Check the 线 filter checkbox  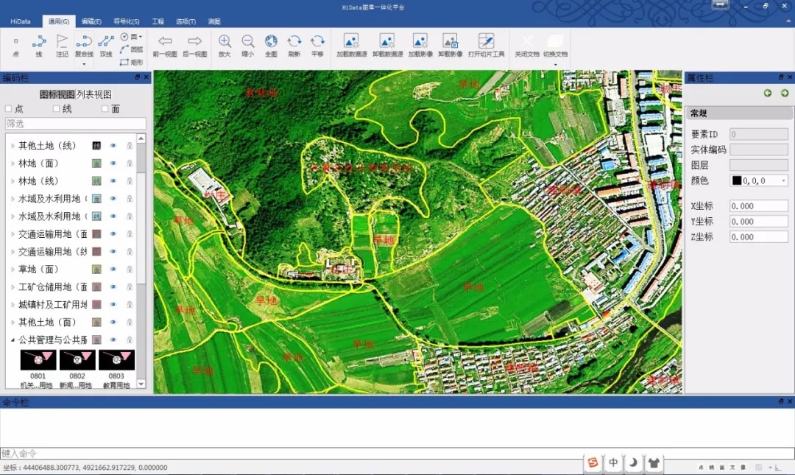56,108
